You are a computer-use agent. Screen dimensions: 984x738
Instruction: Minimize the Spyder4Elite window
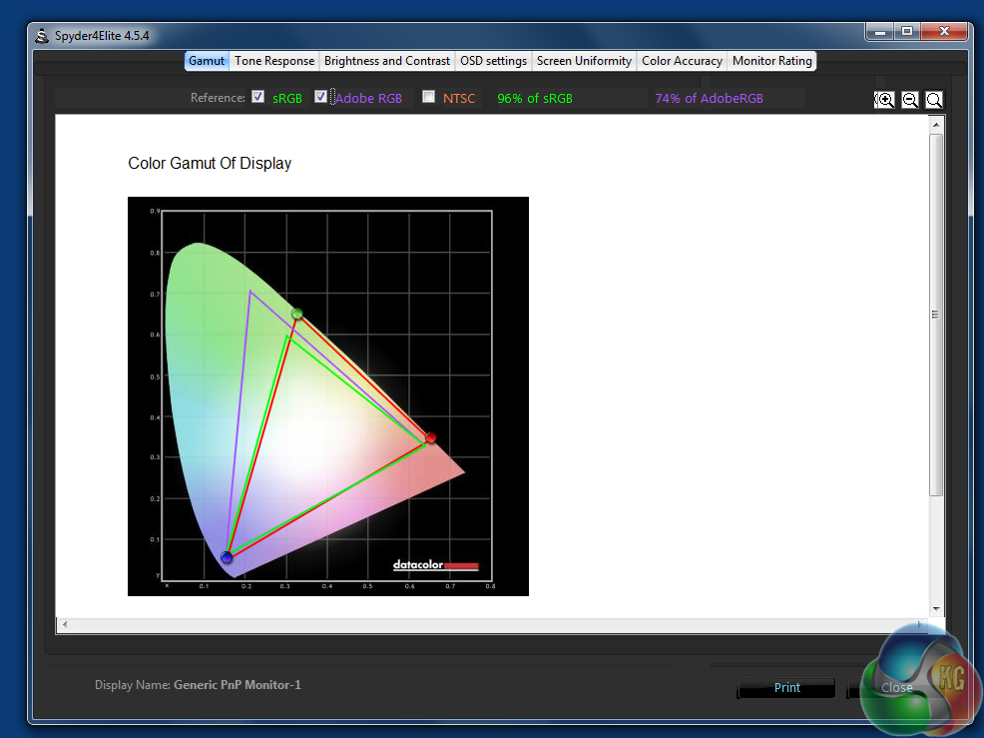880,31
